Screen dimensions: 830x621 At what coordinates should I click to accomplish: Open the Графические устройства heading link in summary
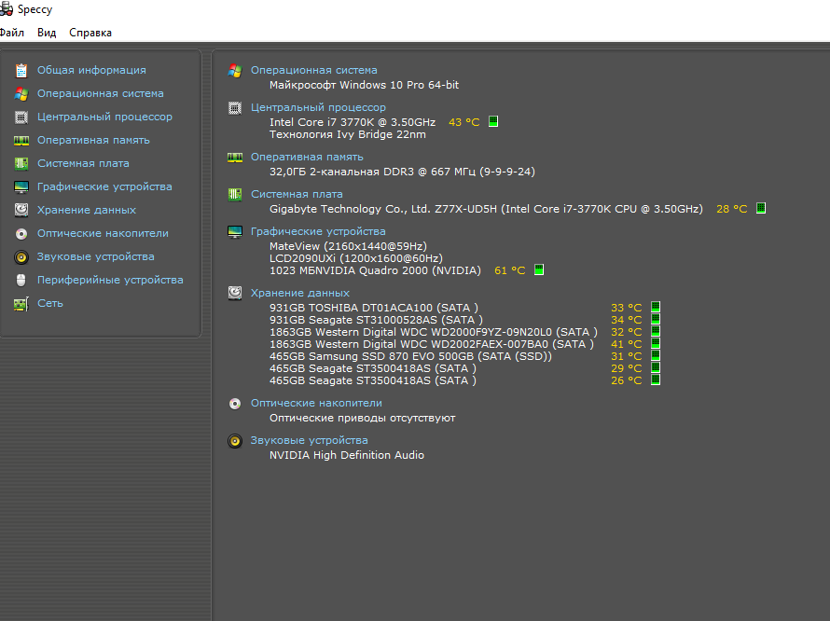(318, 232)
